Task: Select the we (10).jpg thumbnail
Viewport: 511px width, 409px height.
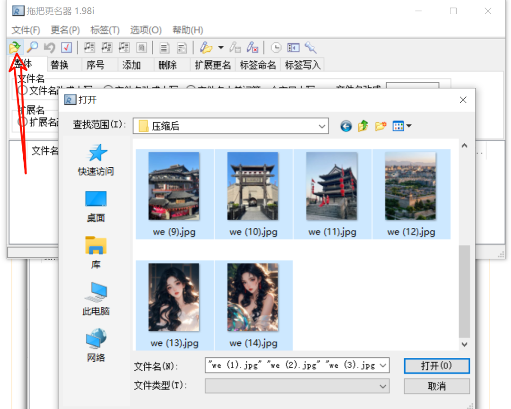Action: click(x=253, y=194)
